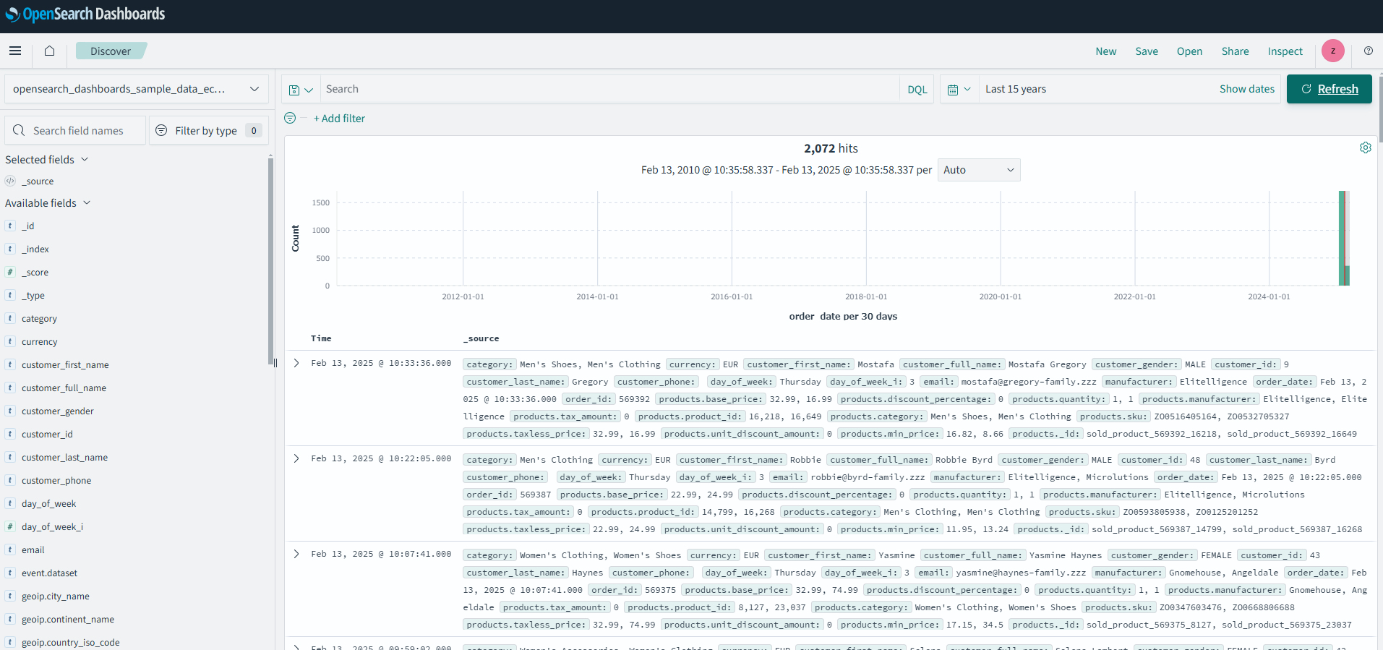Image resolution: width=1383 pixels, height=650 pixels.
Task: Open the calendar quick date menu
Action: pos(959,90)
